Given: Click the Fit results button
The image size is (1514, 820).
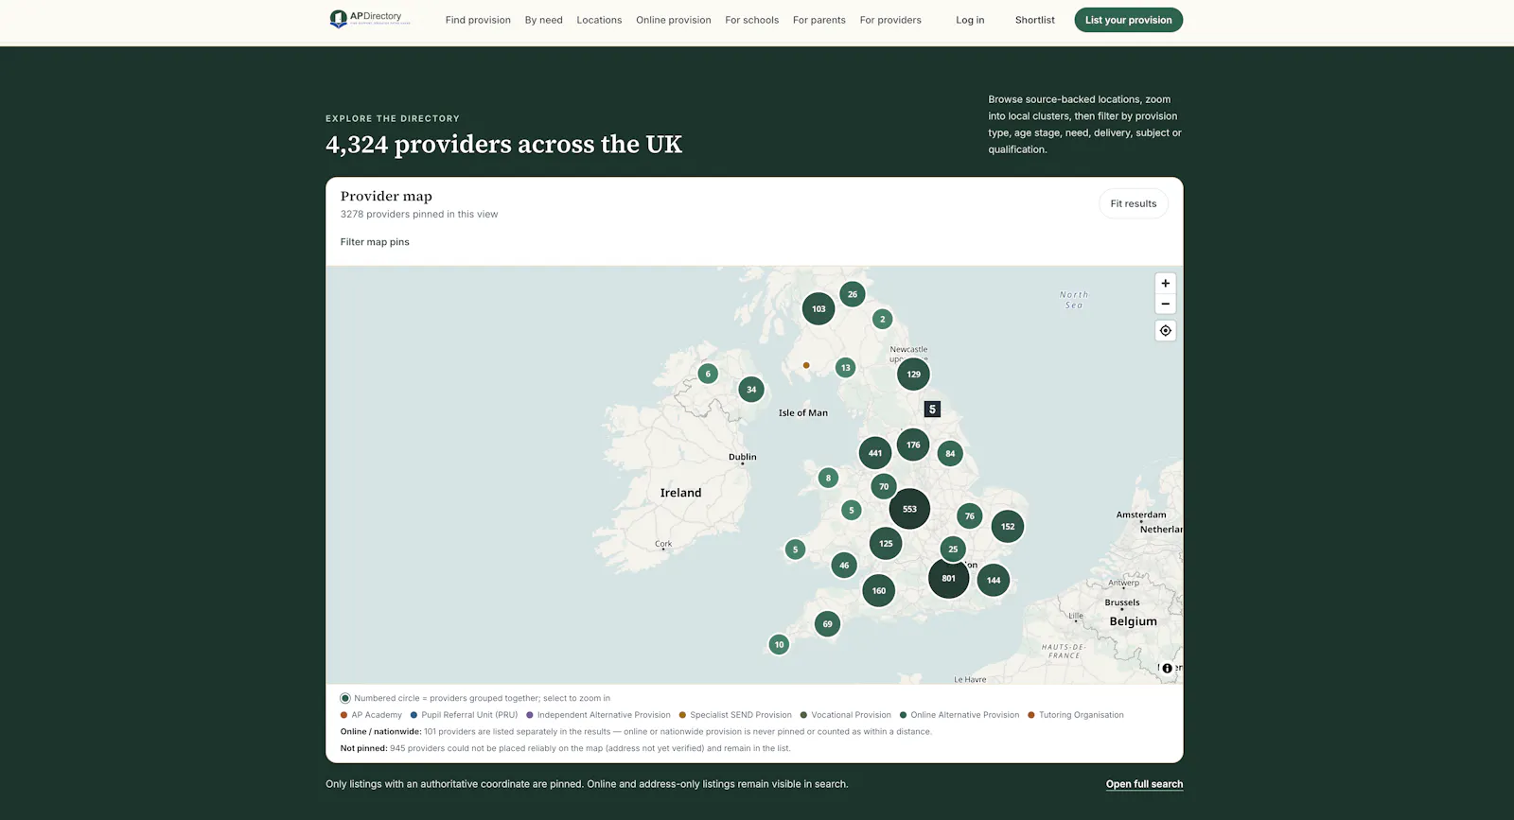Looking at the screenshot, I should 1134,203.
